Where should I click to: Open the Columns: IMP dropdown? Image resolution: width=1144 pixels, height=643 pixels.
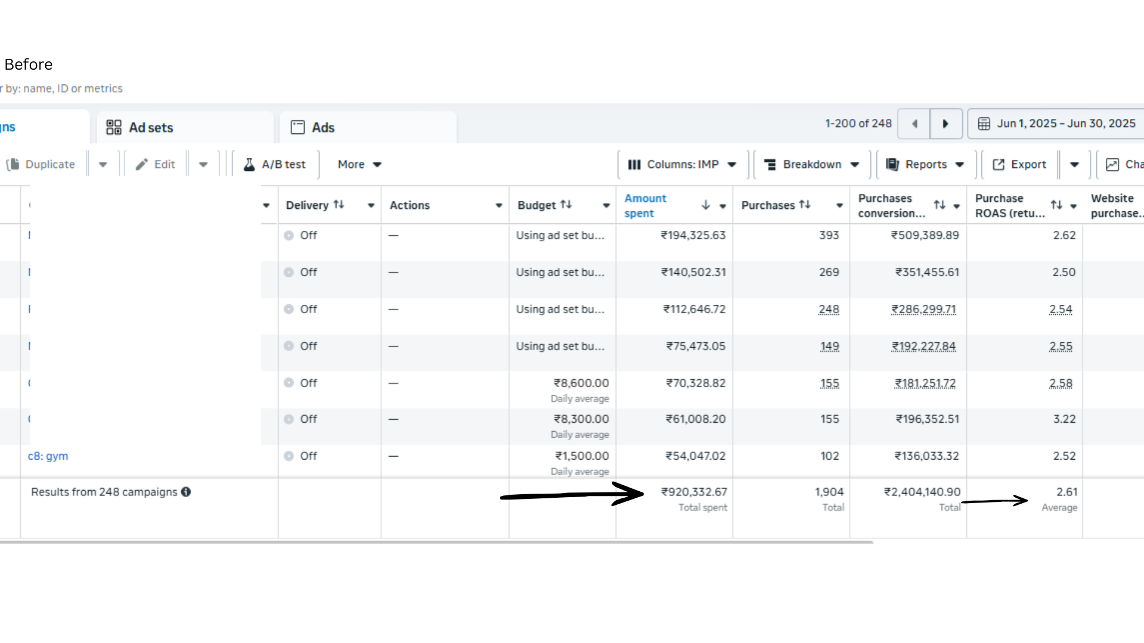(683, 164)
